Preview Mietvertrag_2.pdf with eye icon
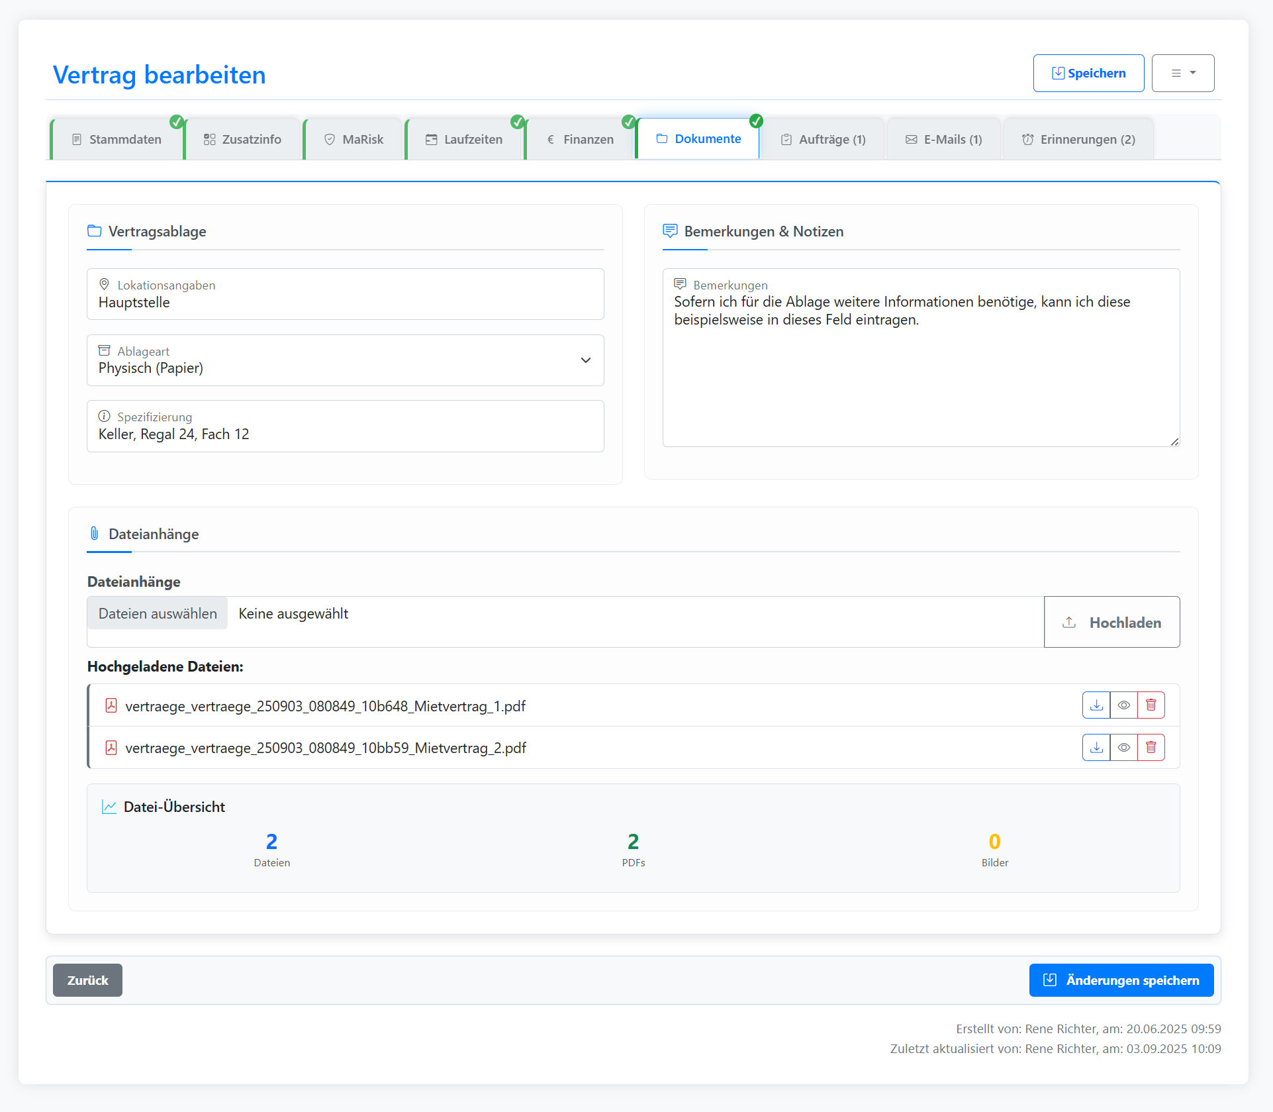This screenshot has height=1112, width=1273. tap(1124, 748)
